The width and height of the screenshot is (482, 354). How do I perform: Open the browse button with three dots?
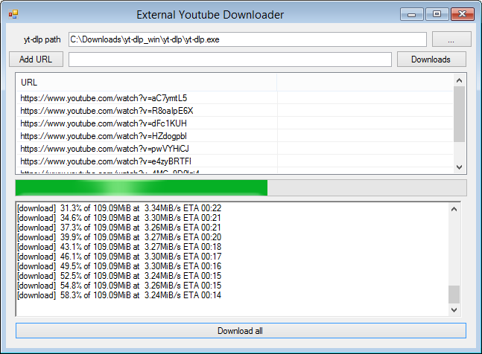[x=451, y=39]
